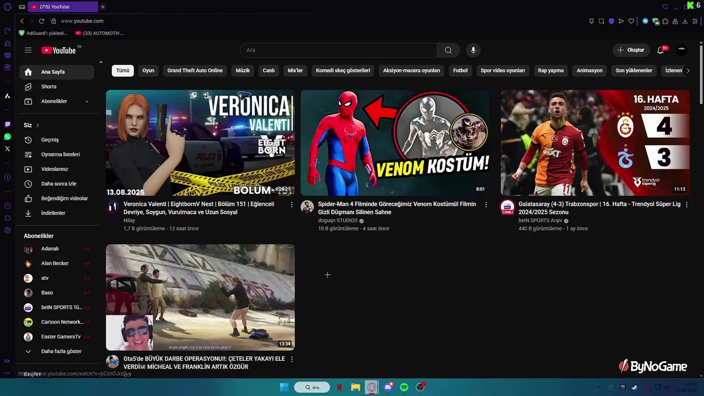Viewport: 704px width, 396px height.
Task: Select the Futbol filter chip
Action: click(x=460, y=70)
